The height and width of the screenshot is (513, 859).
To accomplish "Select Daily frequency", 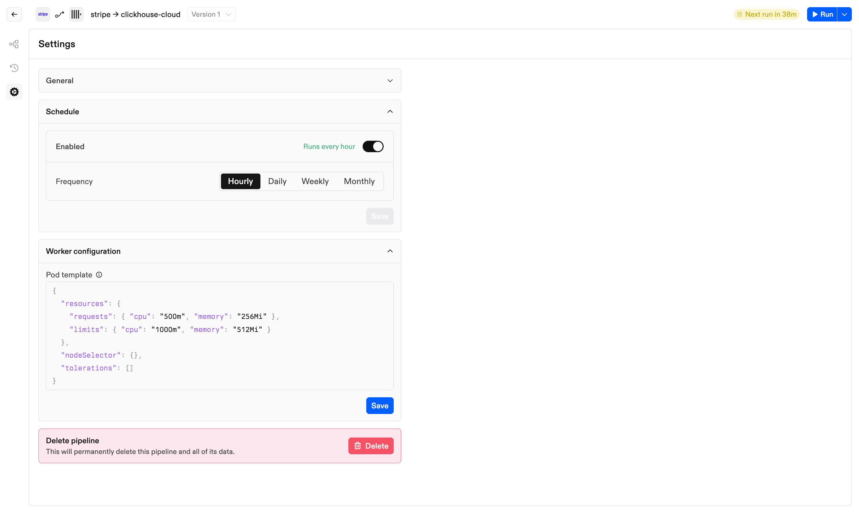I will [x=277, y=181].
